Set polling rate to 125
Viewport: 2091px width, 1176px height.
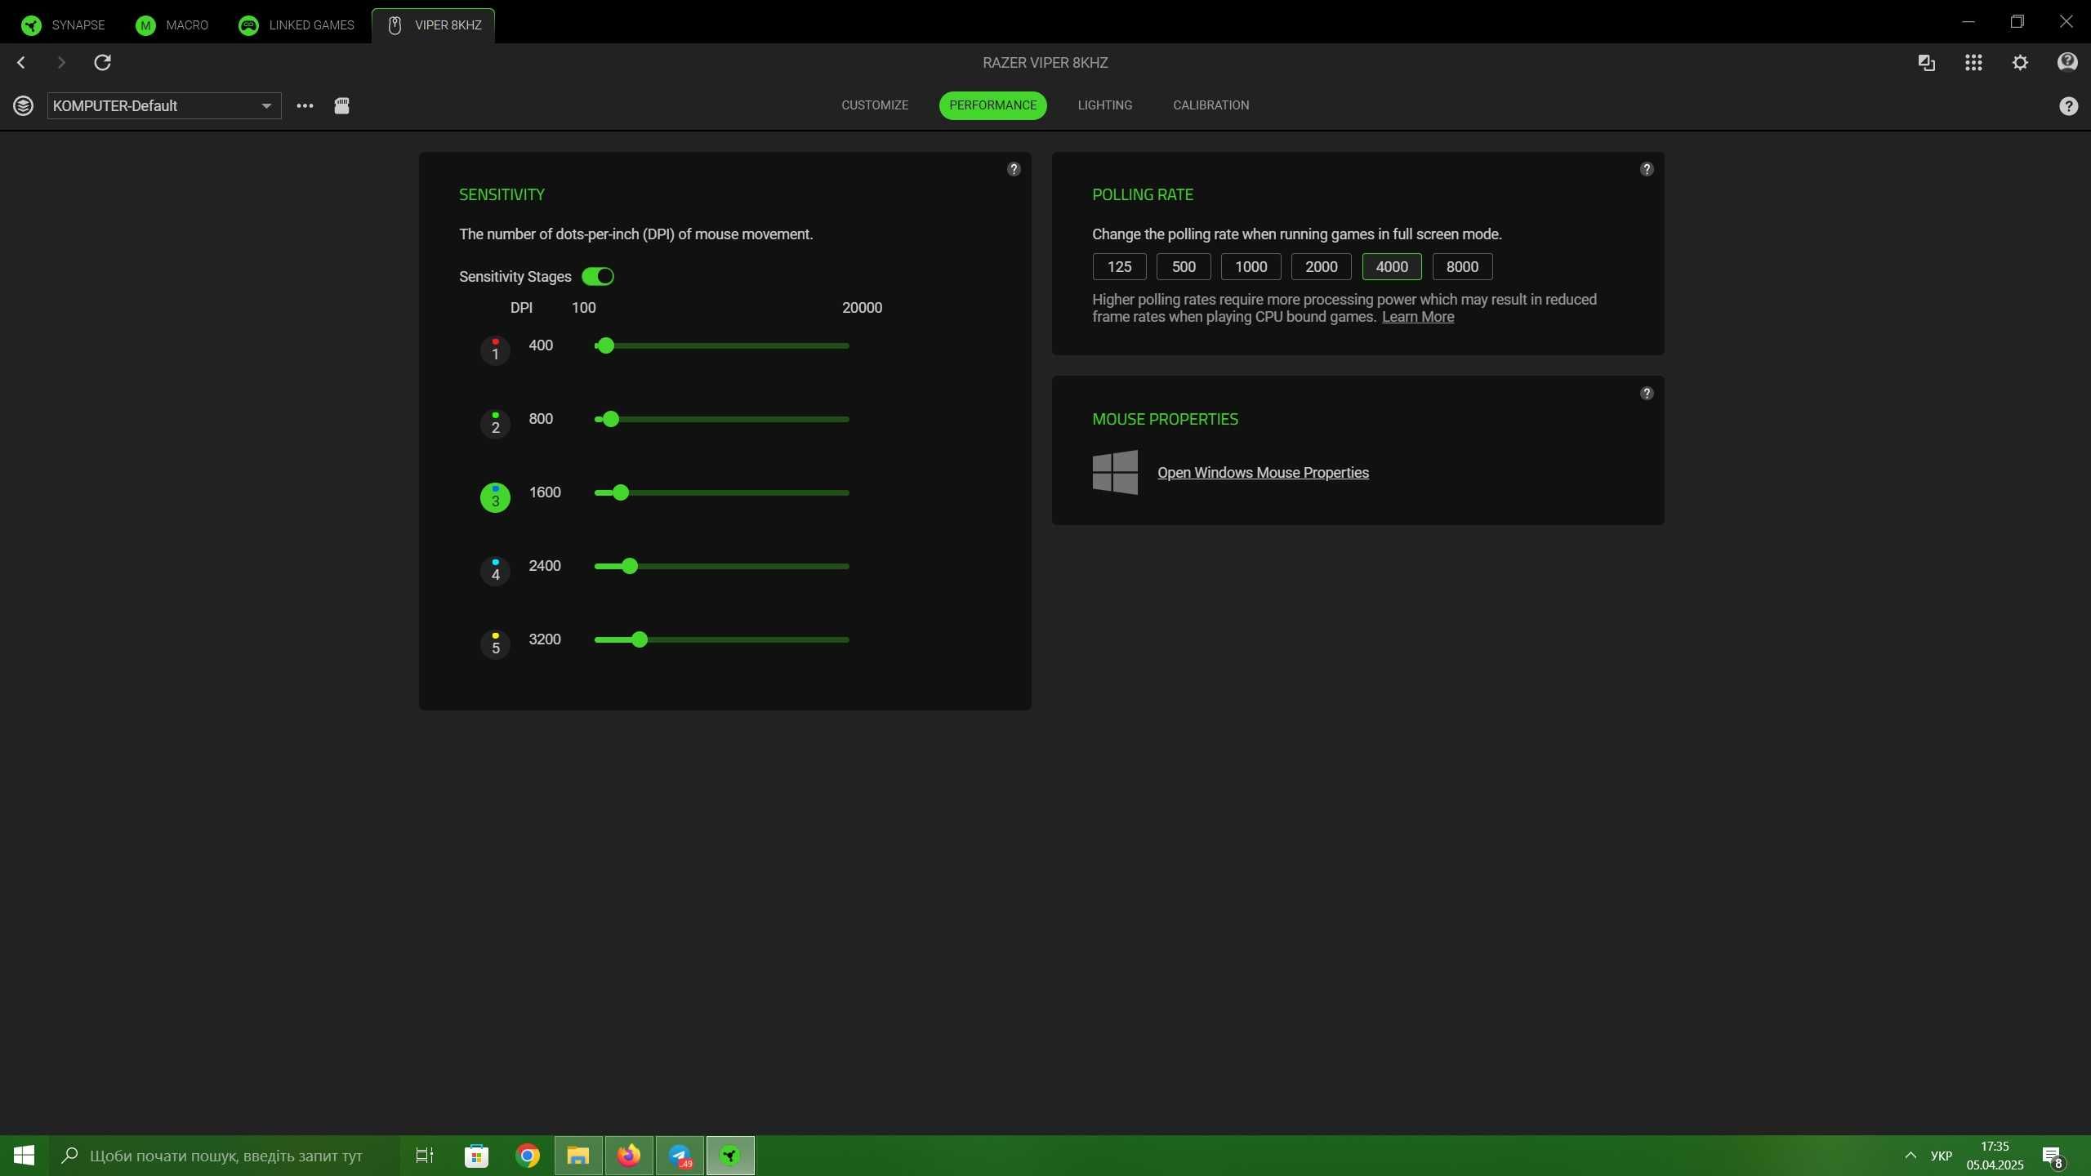tap(1119, 267)
